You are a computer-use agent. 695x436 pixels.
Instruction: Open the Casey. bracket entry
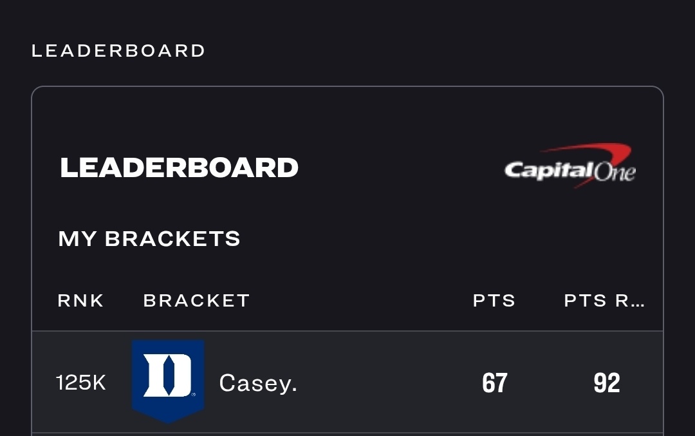point(258,383)
